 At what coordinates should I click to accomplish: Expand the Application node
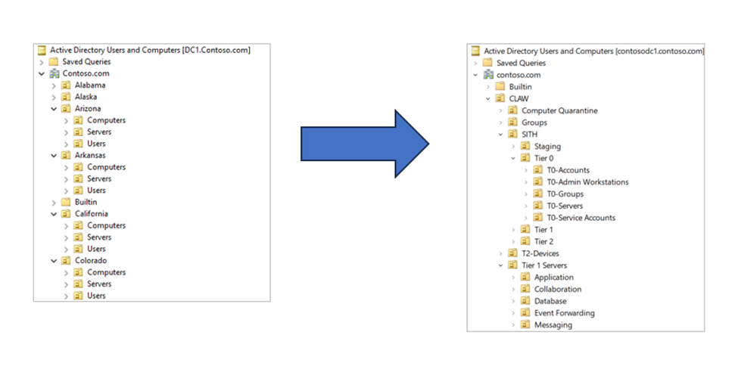(x=513, y=278)
